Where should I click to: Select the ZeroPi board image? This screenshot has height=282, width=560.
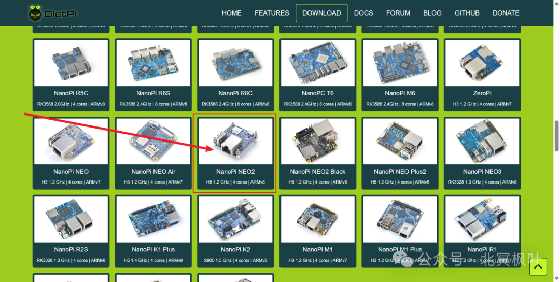(482, 63)
